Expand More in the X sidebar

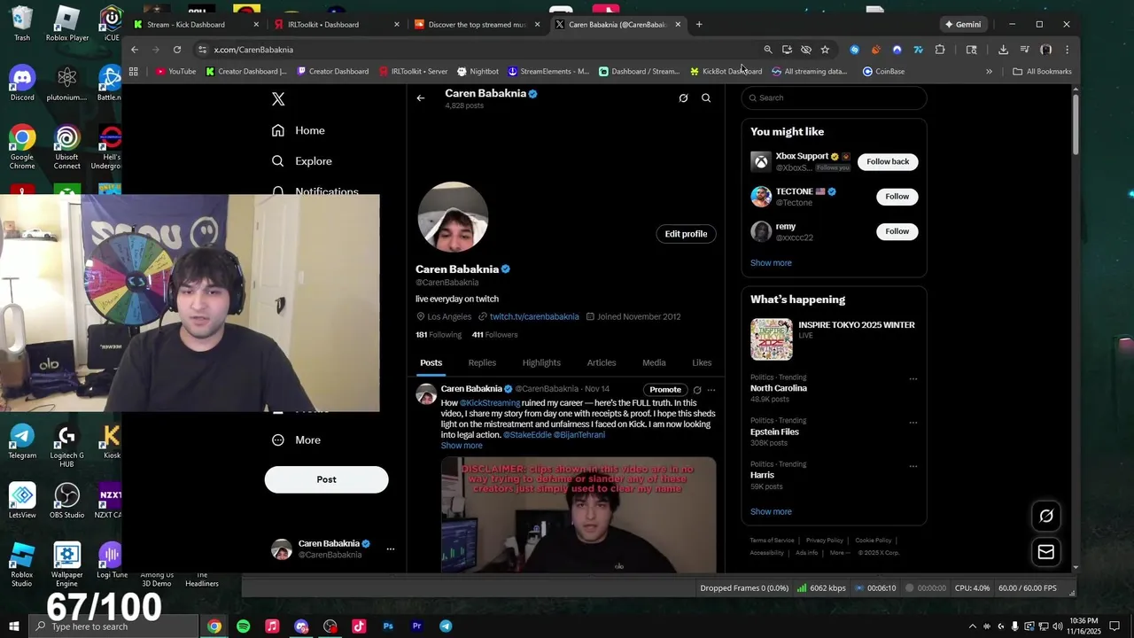tap(297, 440)
